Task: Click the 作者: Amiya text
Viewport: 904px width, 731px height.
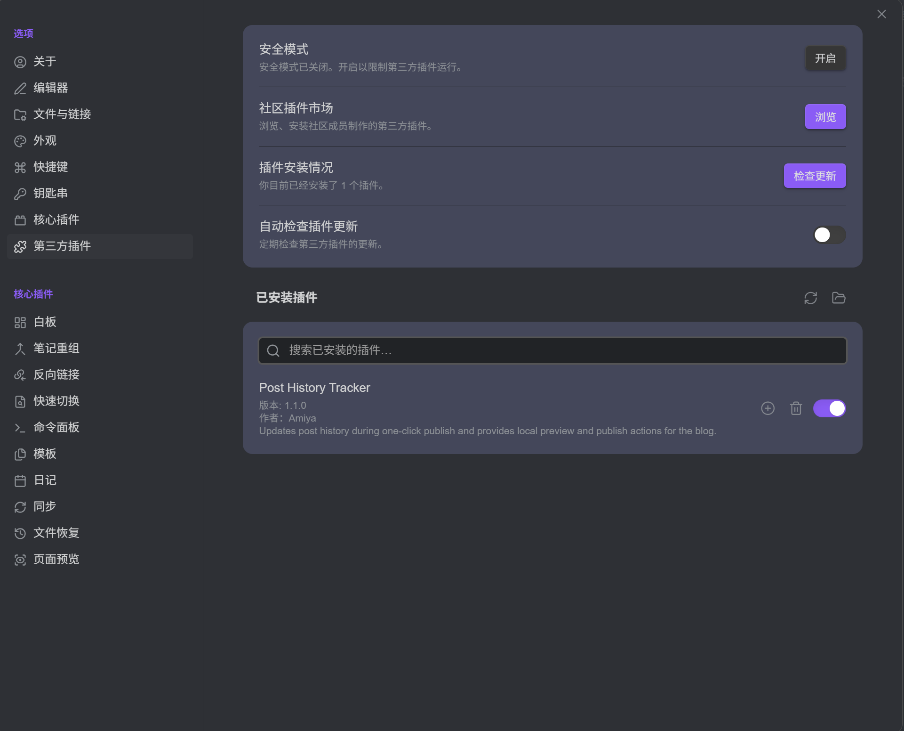Action: [x=288, y=418]
